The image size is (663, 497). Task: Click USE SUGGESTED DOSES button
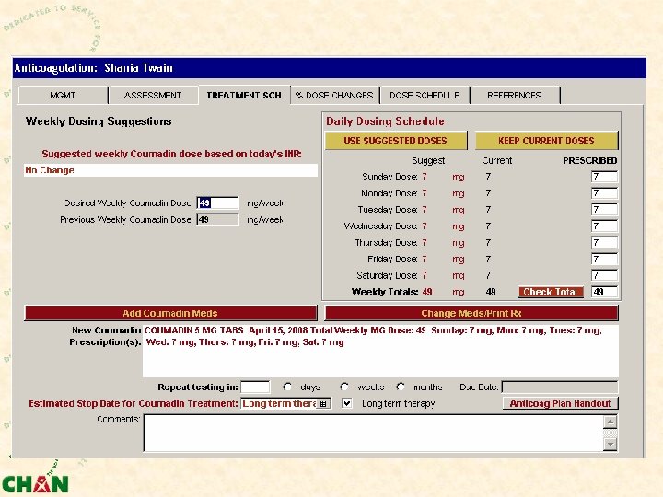pos(396,140)
